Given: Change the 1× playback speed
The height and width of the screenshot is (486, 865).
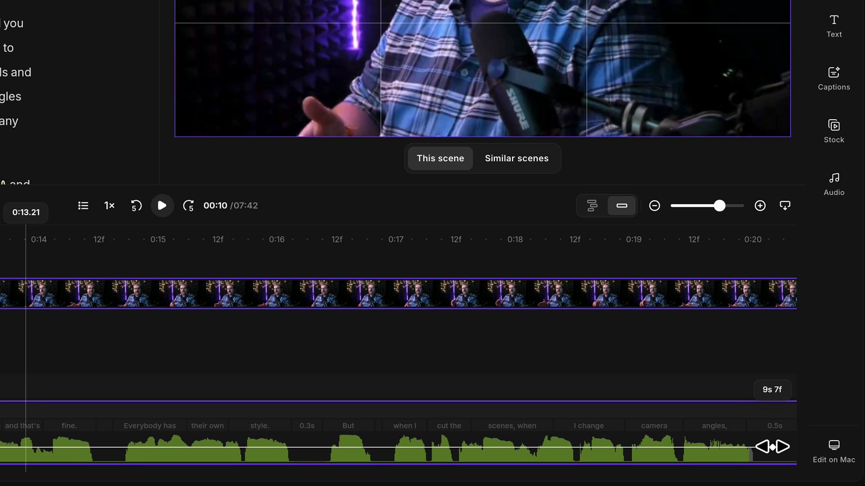Looking at the screenshot, I should [x=109, y=206].
